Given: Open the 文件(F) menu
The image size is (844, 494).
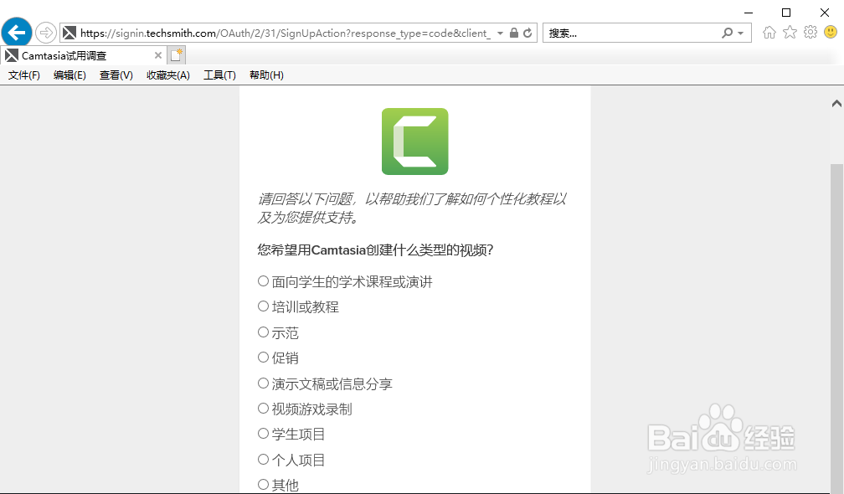Looking at the screenshot, I should coord(24,75).
